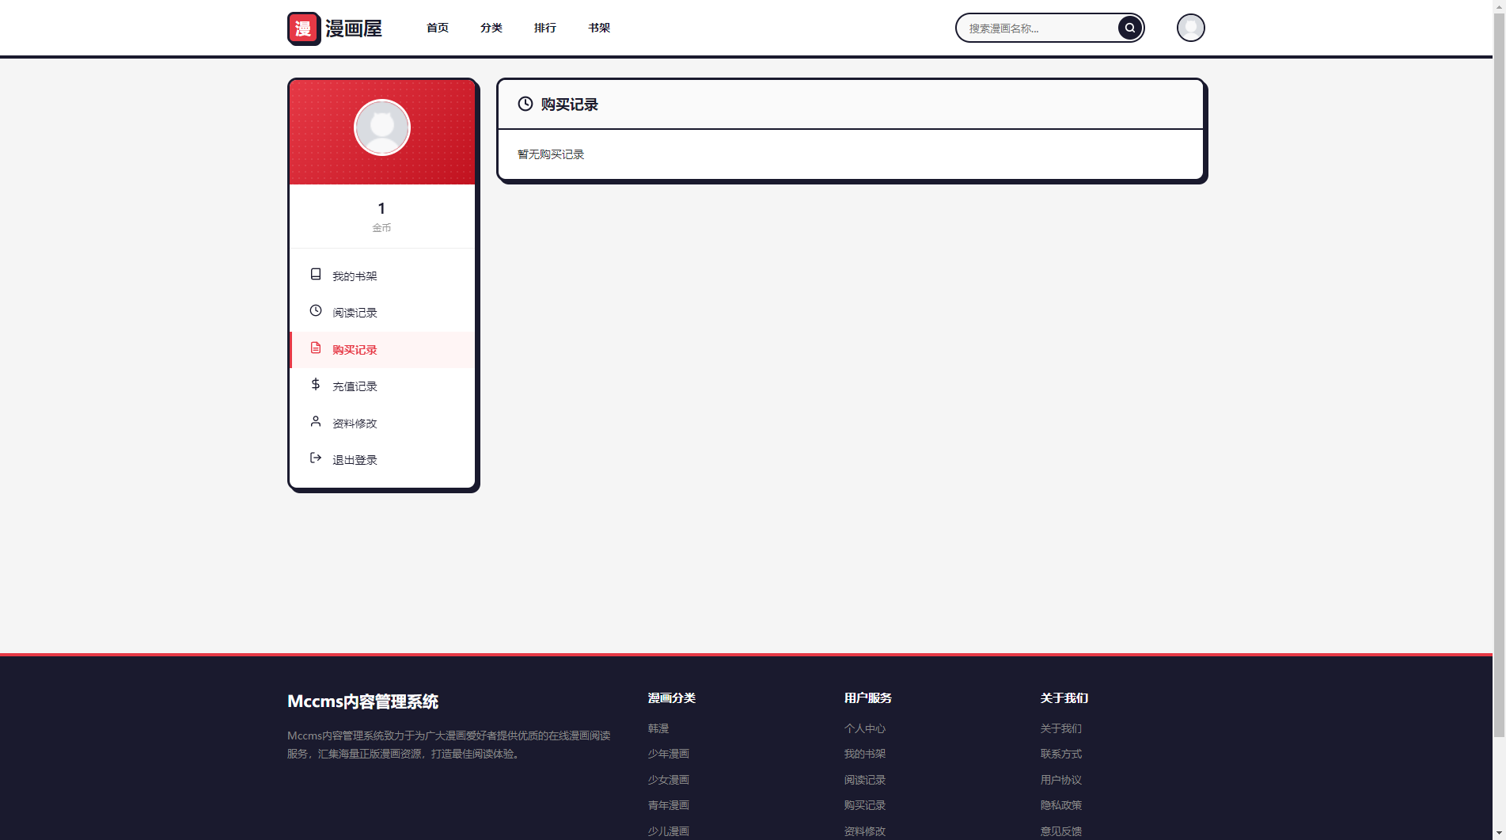The height and width of the screenshot is (840, 1506).
Task: Click the 充值记录 dollar icon
Action: pos(316,385)
